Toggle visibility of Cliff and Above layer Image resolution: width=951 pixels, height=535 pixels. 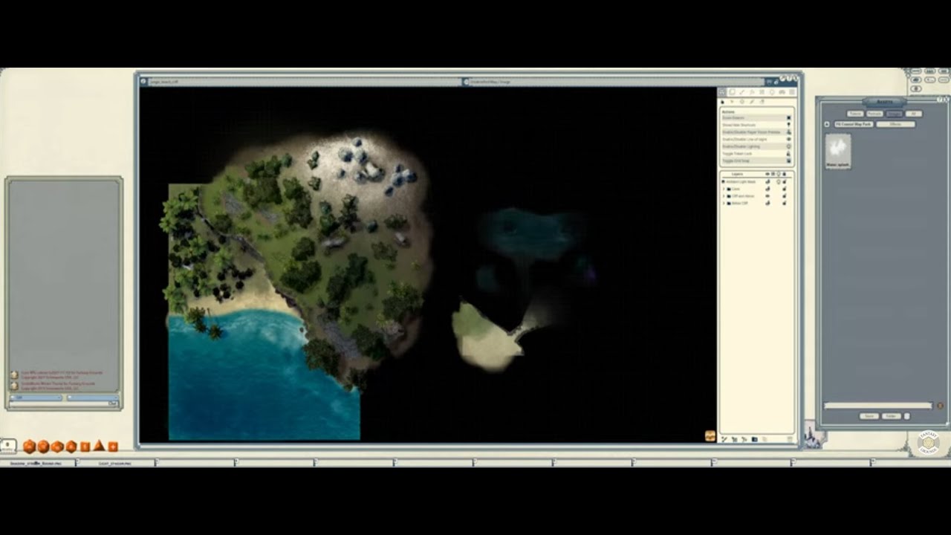pyautogui.click(x=767, y=196)
